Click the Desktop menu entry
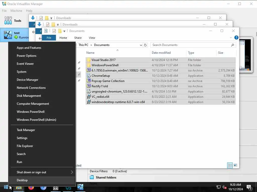The image size is (257, 192). [x=42, y=180]
